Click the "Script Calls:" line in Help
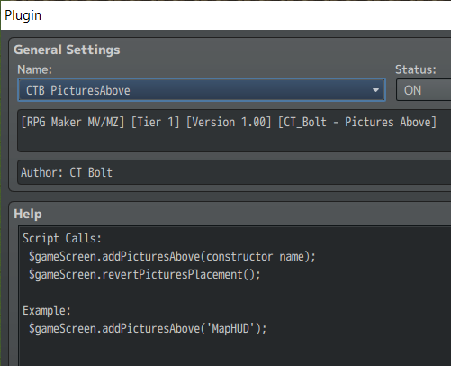The image size is (451, 366). (62, 239)
